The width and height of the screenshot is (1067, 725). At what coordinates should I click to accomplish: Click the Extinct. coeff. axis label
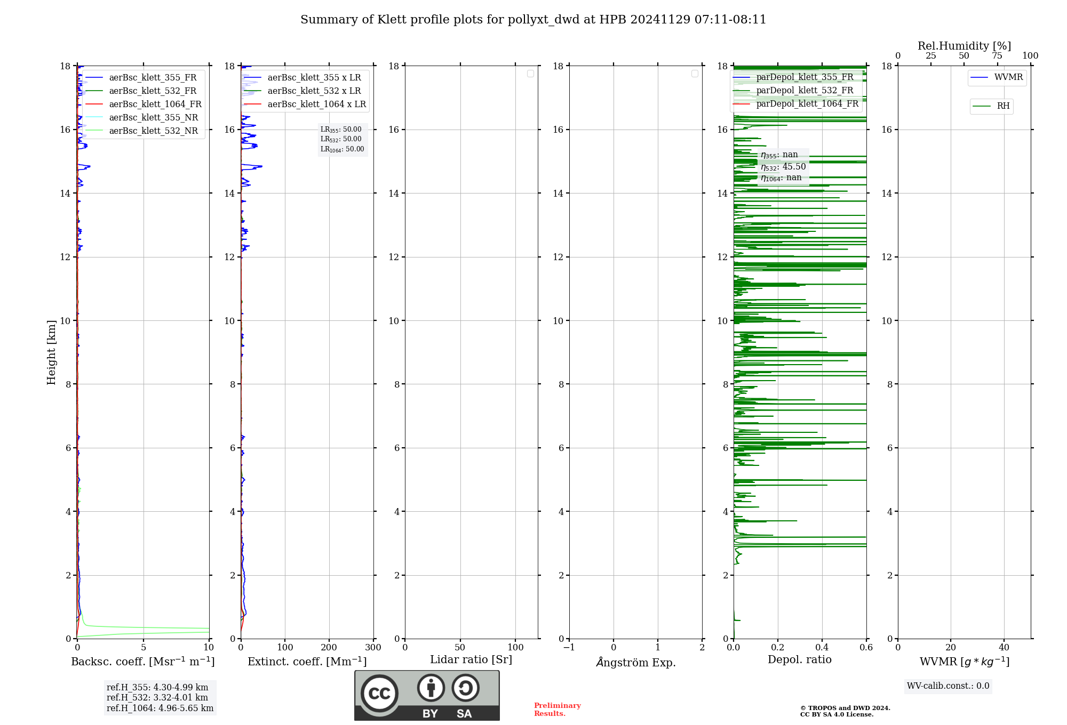(307, 662)
